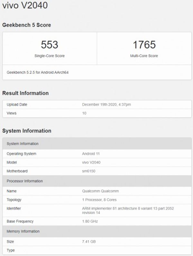Click the vivo V2040 page title
This screenshot has height=256, width=193.
coord(25,6)
